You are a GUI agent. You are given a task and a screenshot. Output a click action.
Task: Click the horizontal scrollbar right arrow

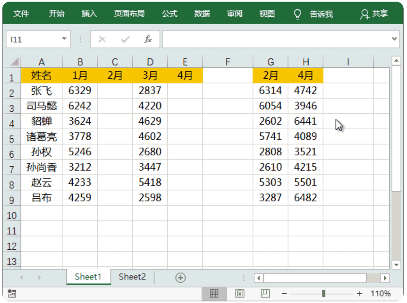[385, 278]
